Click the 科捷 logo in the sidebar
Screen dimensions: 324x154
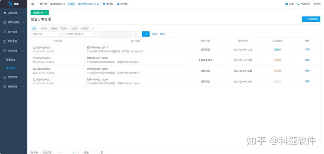click(x=13, y=4)
